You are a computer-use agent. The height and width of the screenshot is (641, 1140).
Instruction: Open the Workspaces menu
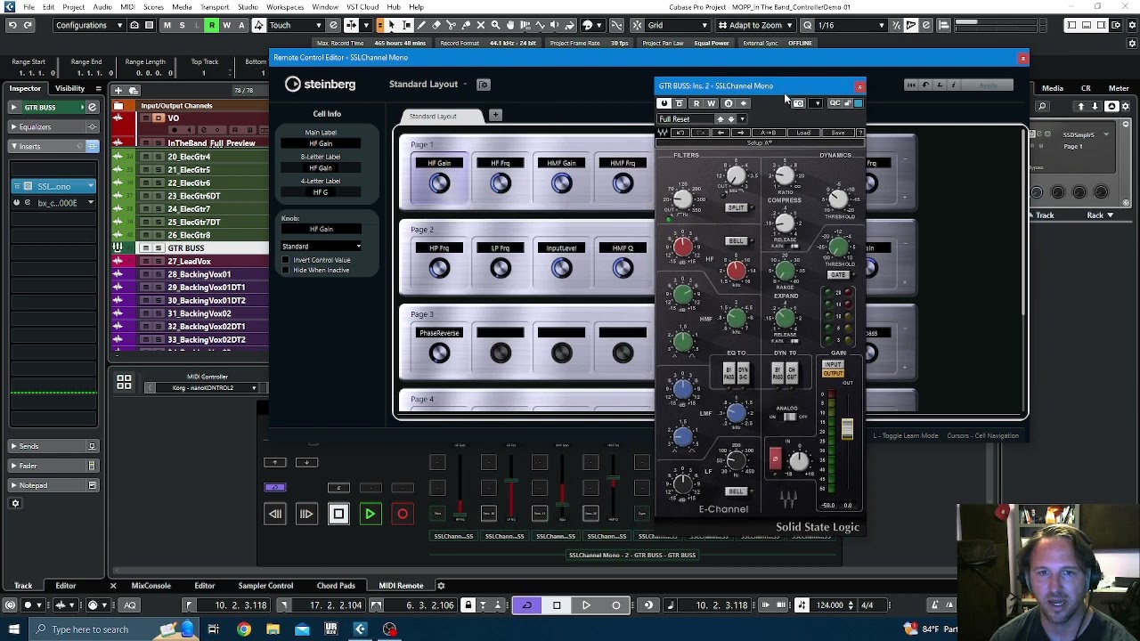[285, 7]
